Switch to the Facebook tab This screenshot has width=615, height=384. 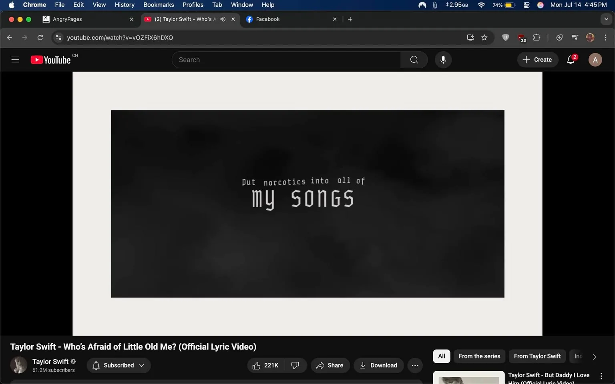point(268,19)
